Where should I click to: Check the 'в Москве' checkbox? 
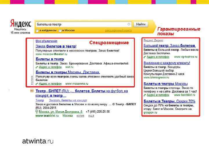tap(60, 31)
